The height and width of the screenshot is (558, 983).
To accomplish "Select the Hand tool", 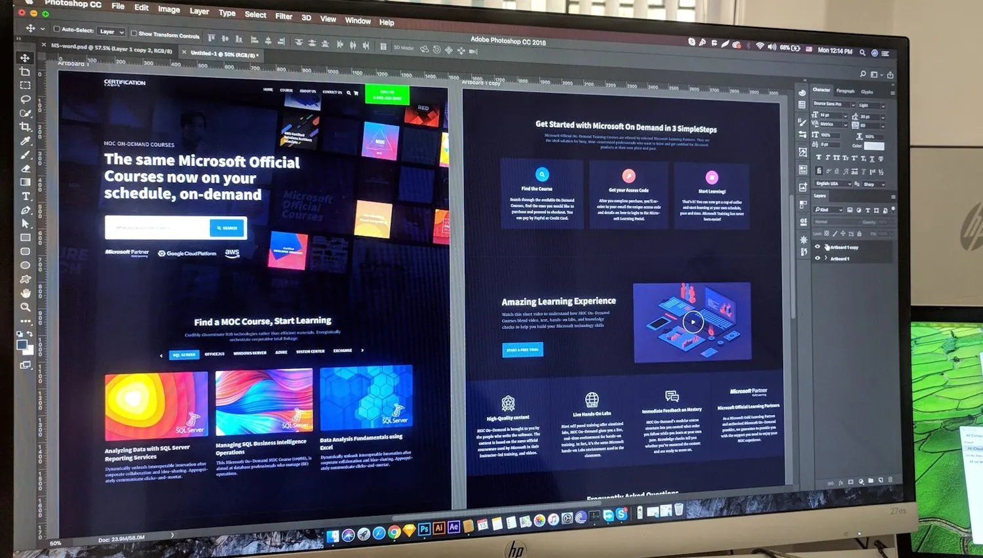I will pyautogui.click(x=25, y=293).
